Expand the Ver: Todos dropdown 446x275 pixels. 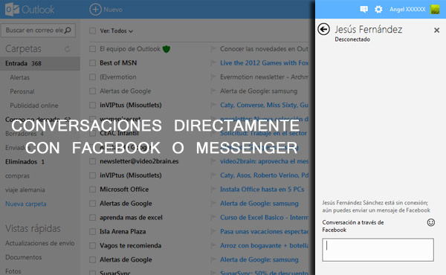pyautogui.click(x=116, y=30)
